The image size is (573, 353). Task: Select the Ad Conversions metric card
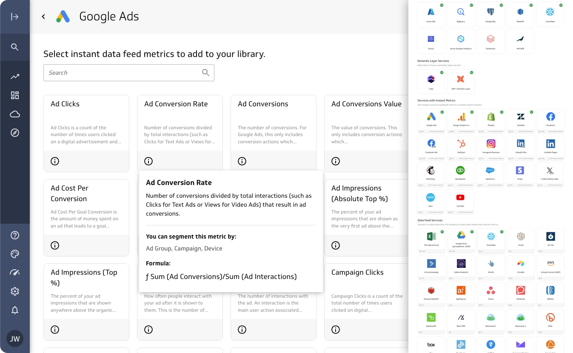coord(273,123)
